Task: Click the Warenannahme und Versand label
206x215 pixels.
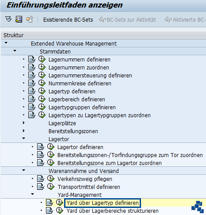Action: 84,171
